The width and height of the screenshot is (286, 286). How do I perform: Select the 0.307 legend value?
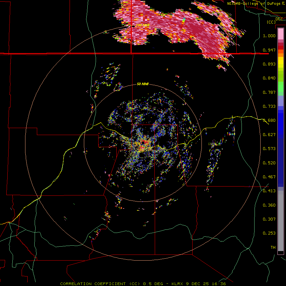(269, 219)
